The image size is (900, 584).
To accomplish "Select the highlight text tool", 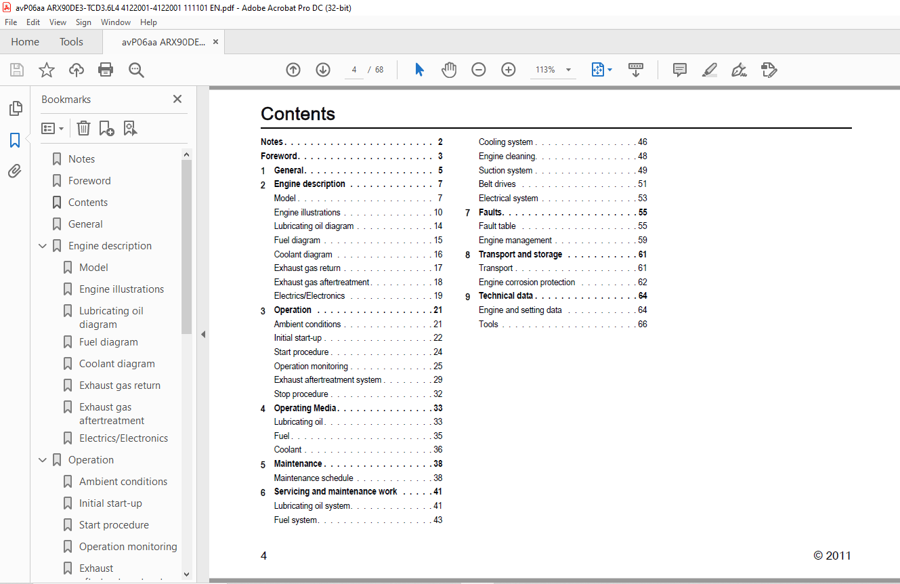I will [x=710, y=70].
